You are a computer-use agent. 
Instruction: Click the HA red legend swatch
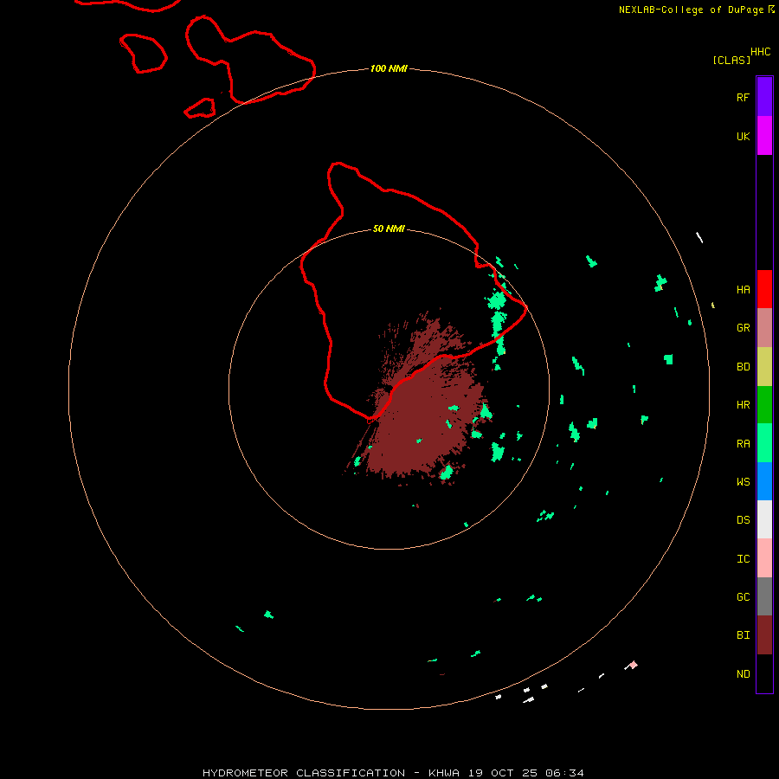pos(764,289)
